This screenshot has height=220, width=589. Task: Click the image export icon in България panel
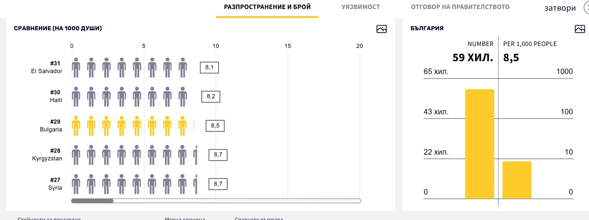tap(580, 29)
